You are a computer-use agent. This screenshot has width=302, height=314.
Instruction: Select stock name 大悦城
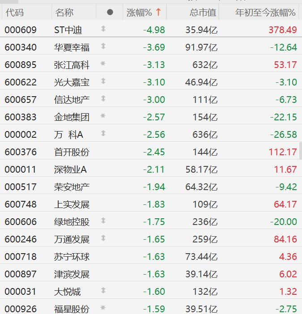click(67, 291)
